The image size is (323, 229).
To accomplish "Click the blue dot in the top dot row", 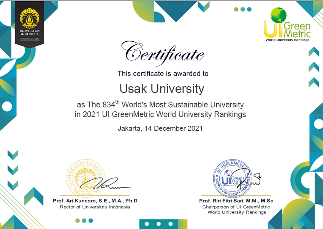I will coord(249,9).
